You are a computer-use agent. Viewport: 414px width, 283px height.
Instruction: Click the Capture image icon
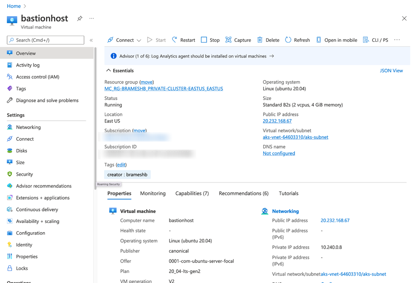pos(228,40)
